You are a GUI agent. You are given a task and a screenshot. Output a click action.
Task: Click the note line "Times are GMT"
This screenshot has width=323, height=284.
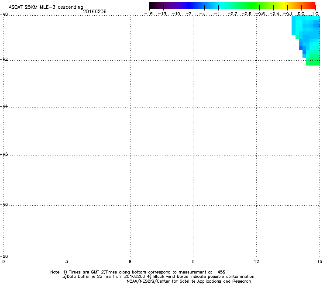coord(84,272)
